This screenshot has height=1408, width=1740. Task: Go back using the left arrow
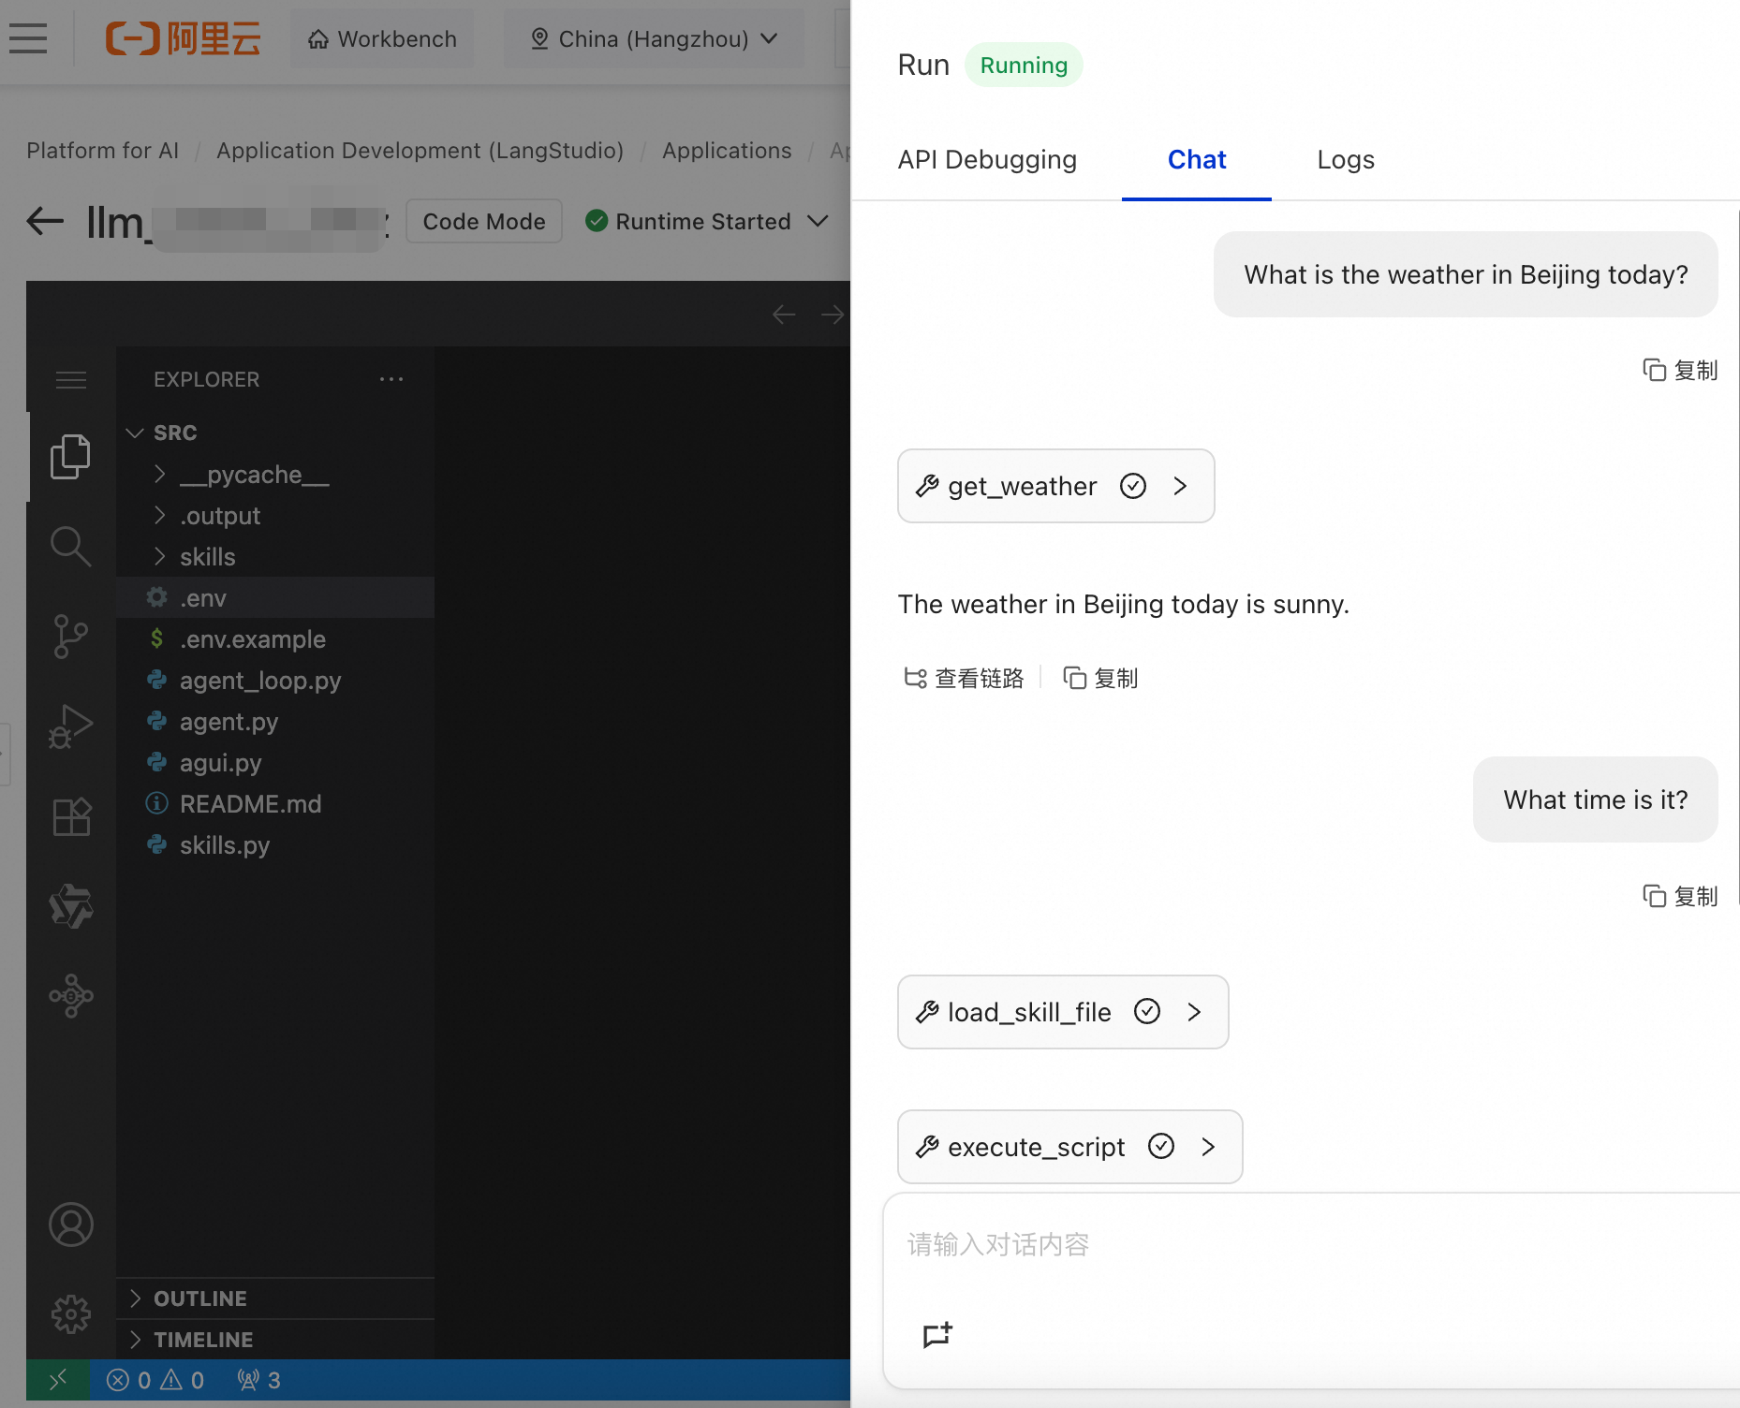tap(45, 222)
